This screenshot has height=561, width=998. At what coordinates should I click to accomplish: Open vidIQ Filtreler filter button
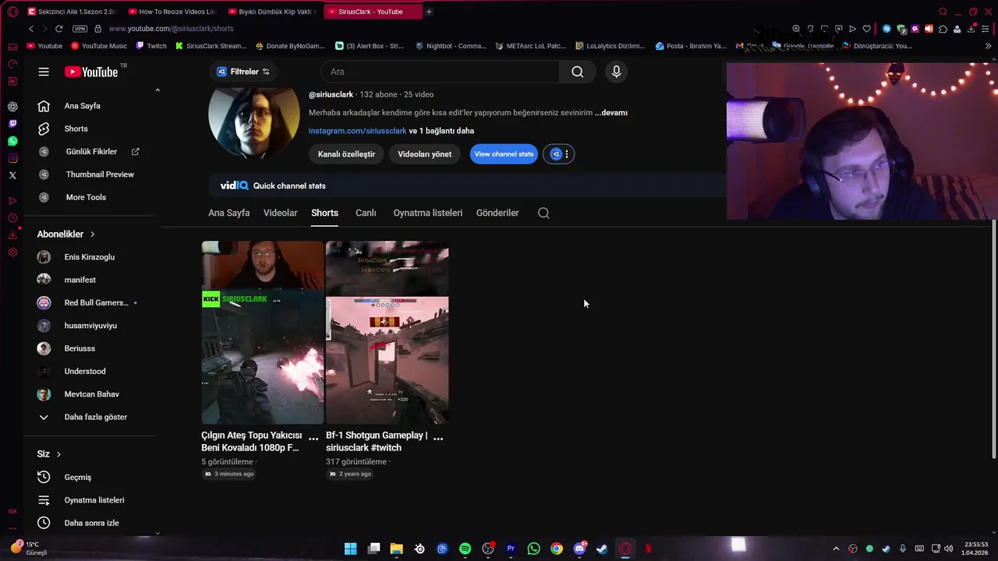243,72
